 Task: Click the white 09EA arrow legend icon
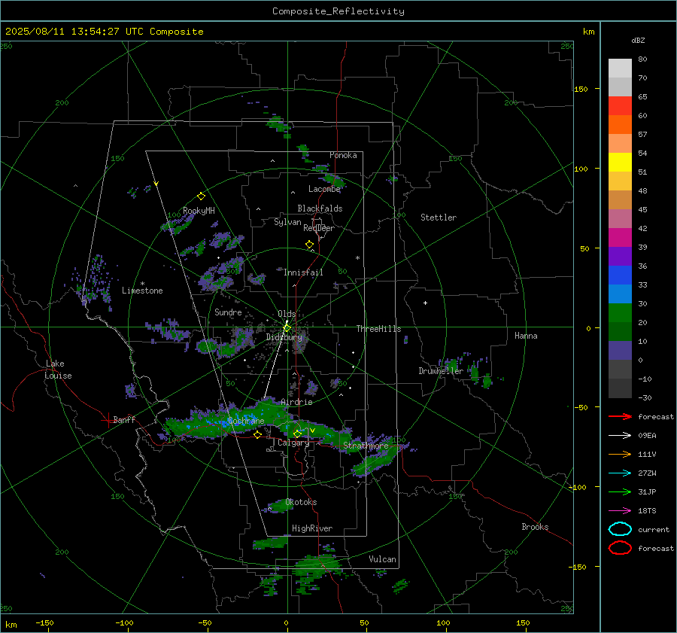click(620, 436)
